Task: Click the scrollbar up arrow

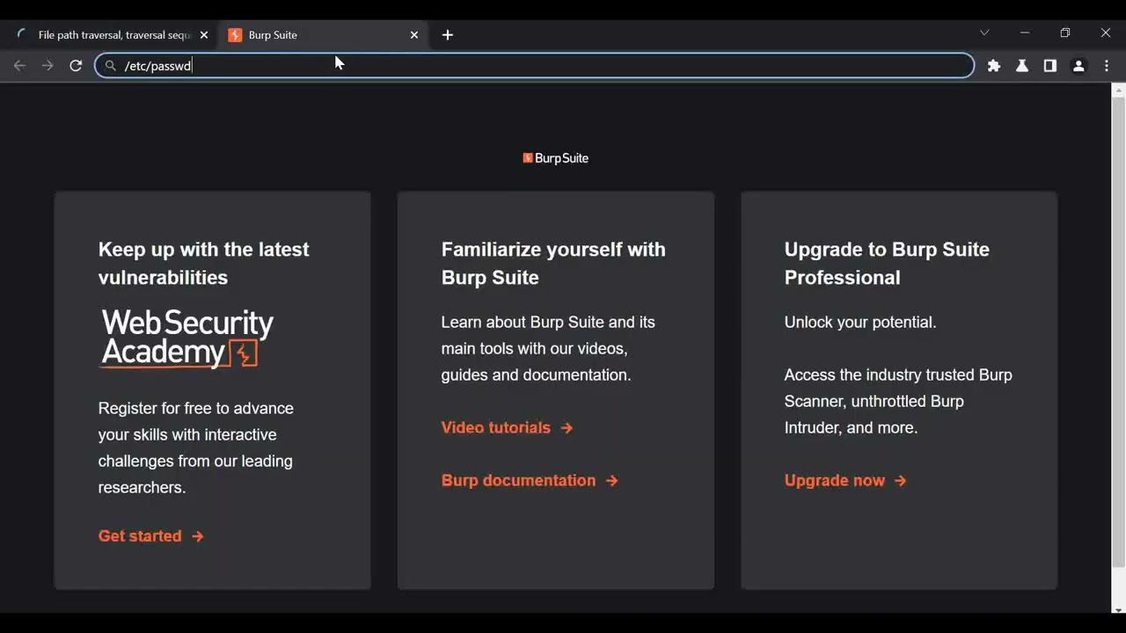Action: click(1119, 90)
